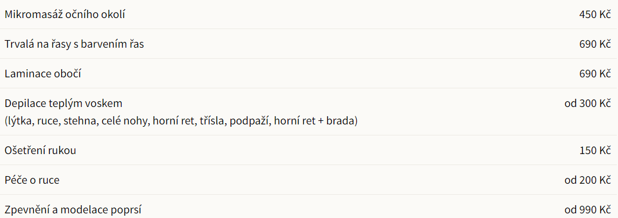Screen dimensions: 618x218
Task: Click the od 990 Kč price
Action: coord(588,210)
